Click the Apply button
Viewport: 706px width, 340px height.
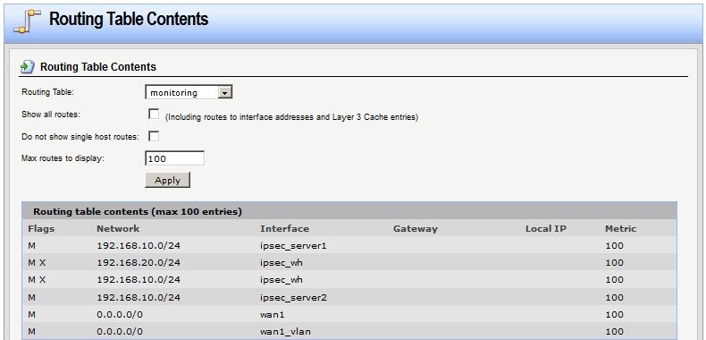tap(167, 180)
